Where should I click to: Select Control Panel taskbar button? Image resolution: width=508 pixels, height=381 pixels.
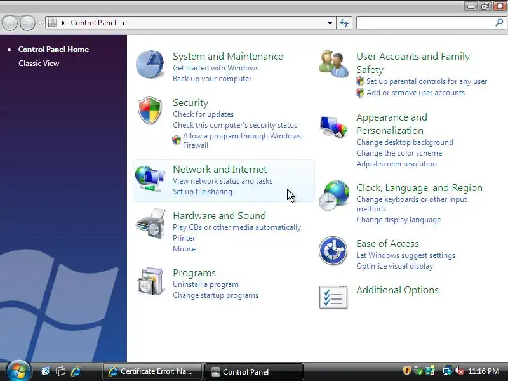(x=254, y=371)
